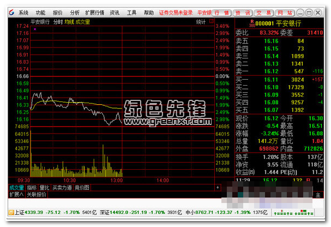Click the 交易 button

[264, 13]
